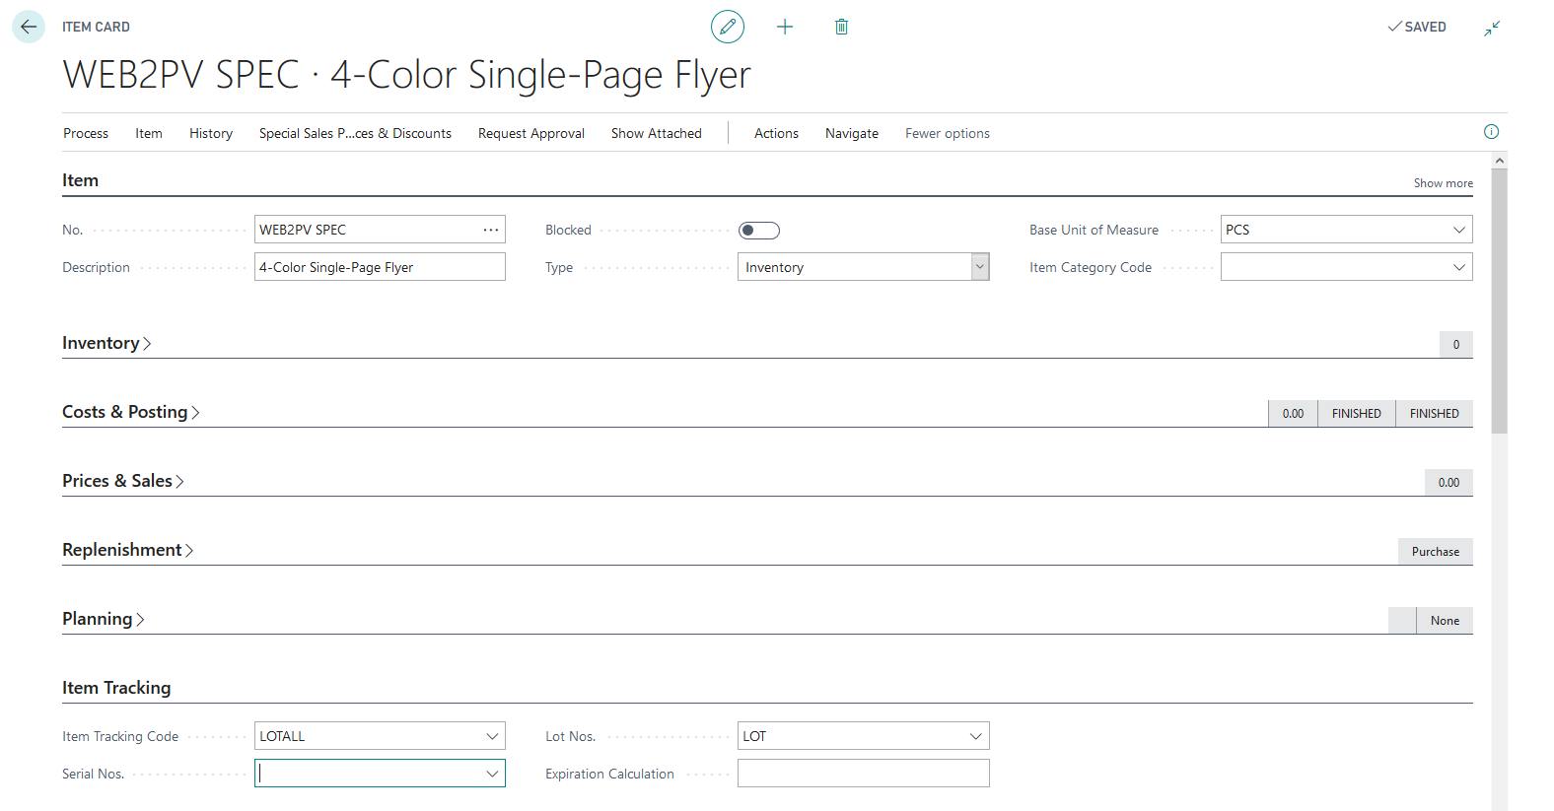
Task: Open the Navigate menu
Action: [x=852, y=133]
